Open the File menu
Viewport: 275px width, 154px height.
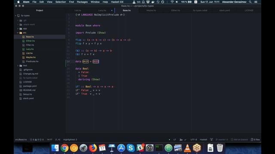[34, 2]
